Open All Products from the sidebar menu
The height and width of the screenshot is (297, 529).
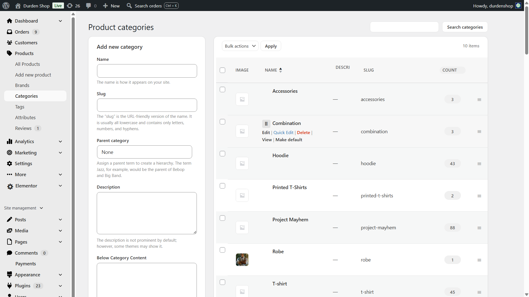[27, 64]
